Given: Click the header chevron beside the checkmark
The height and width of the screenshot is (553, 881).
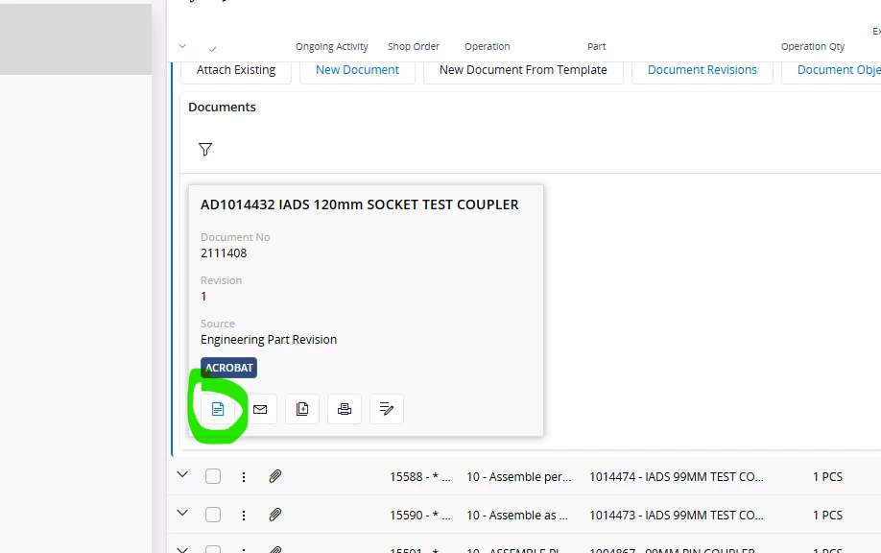Looking at the screenshot, I should (x=182, y=46).
